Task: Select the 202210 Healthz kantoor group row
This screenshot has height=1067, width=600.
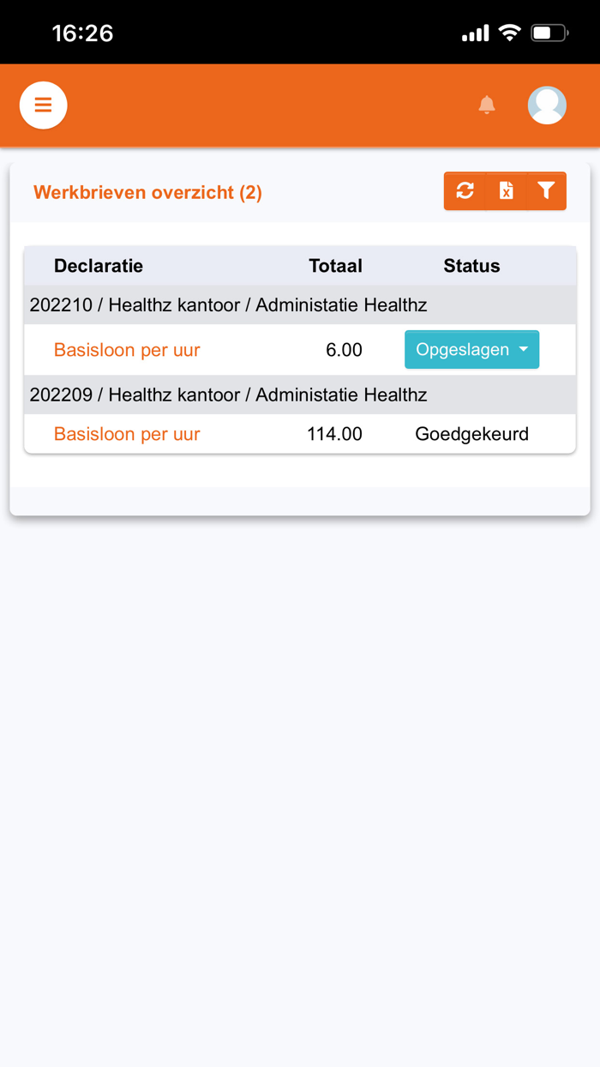Action: [x=228, y=305]
